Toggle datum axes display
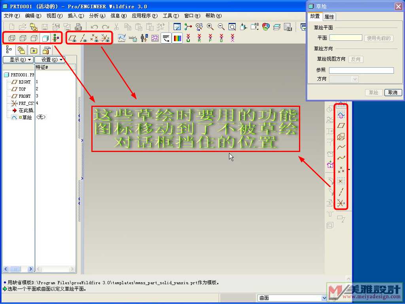This screenshot has height=304, width=405. [x=83, y=38]
